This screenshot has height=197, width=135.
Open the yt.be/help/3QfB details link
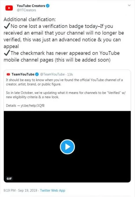[32, 105]
